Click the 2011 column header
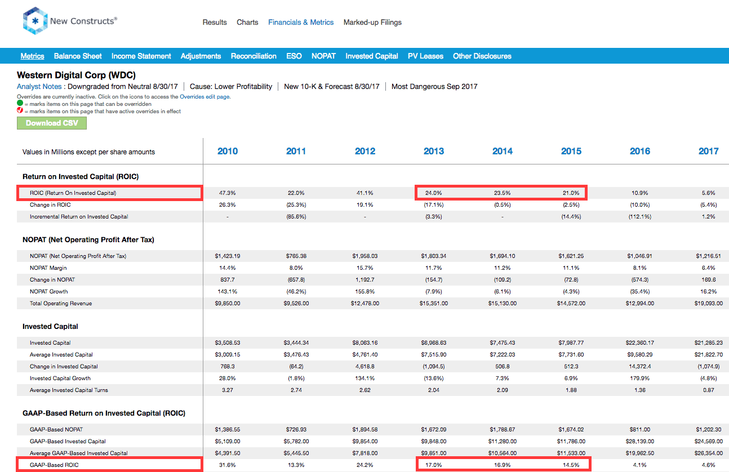Viewport: 729px width, 472px height. 296,151
